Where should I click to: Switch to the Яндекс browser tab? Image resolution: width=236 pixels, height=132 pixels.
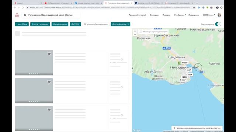28,3
